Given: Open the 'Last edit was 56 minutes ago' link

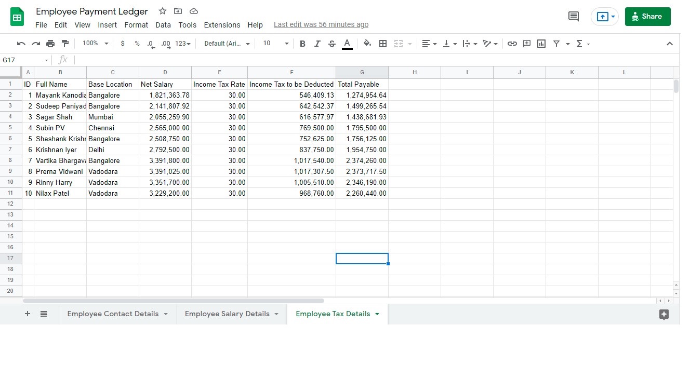Looking at the screenshot, I should click(x=321, y=24).
